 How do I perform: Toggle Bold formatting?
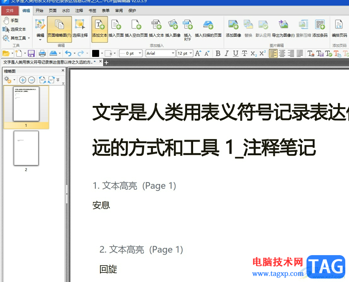pos(218,53)
